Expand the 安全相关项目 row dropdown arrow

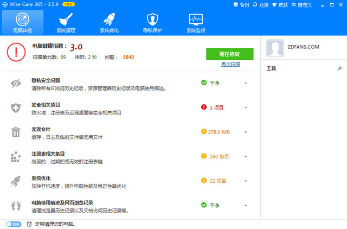click(x=246, y=107)
